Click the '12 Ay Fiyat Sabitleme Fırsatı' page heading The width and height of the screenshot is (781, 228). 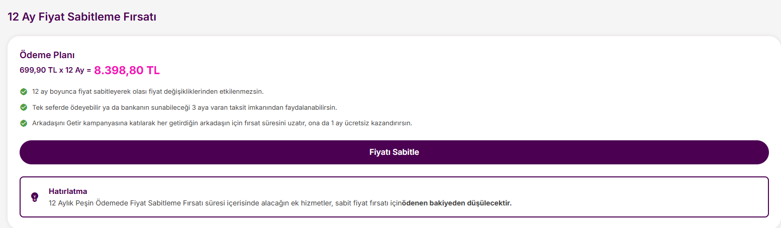[82, 17]
